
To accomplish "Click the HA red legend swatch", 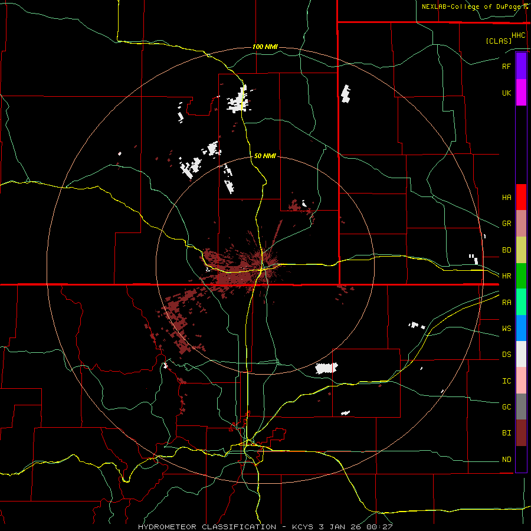I will point(521,197).
